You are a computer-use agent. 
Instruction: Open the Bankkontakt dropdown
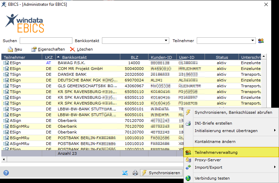click(x=166, y=40)
